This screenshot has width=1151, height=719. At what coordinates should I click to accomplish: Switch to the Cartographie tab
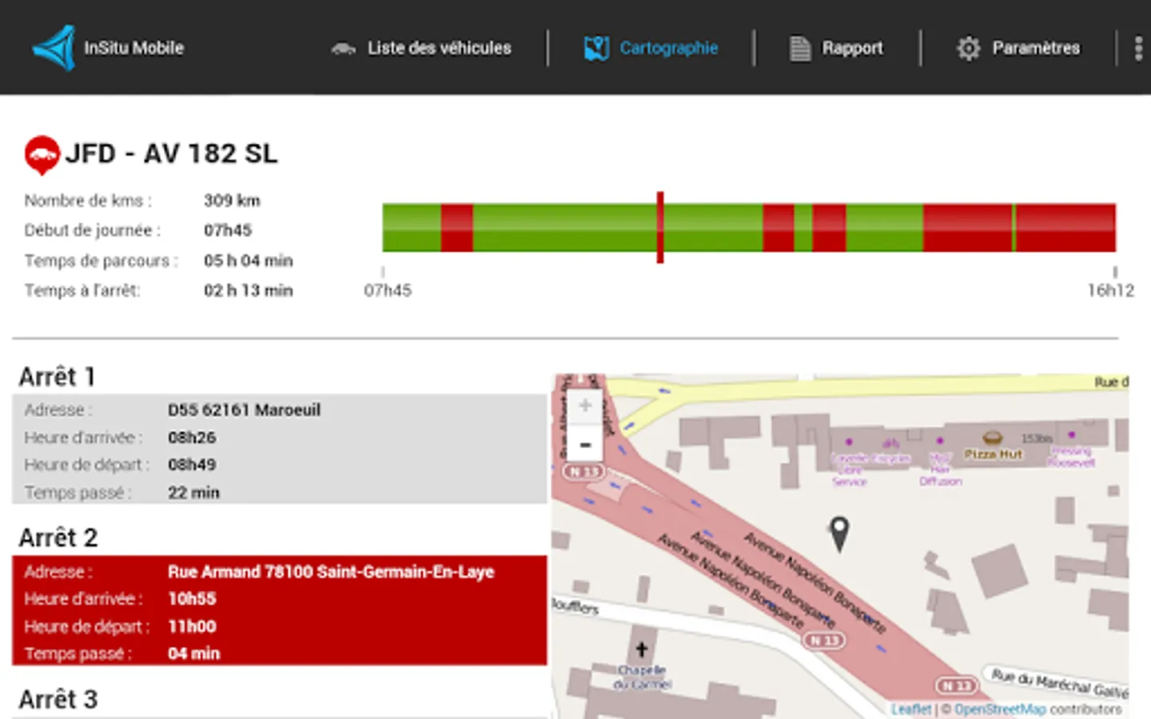point(651,49)
